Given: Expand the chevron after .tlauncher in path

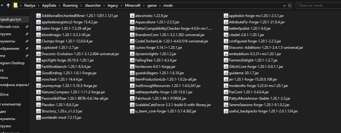Looking at the screenshot, I should pyautogui.click(x=103, y=6).
